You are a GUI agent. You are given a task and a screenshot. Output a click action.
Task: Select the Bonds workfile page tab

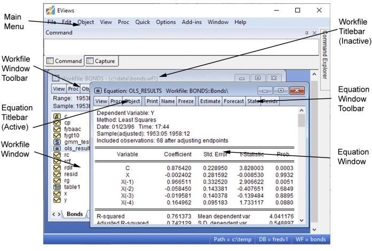pyautogui.click(x=75, y=214)
